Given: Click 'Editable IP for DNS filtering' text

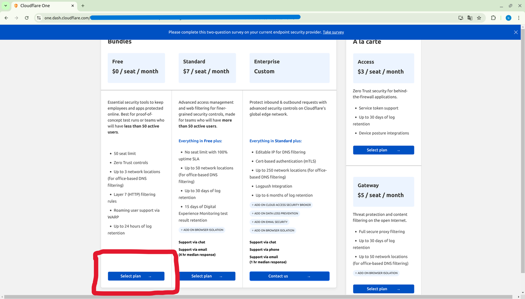Looking at the screenshot, I should (280, 152).
